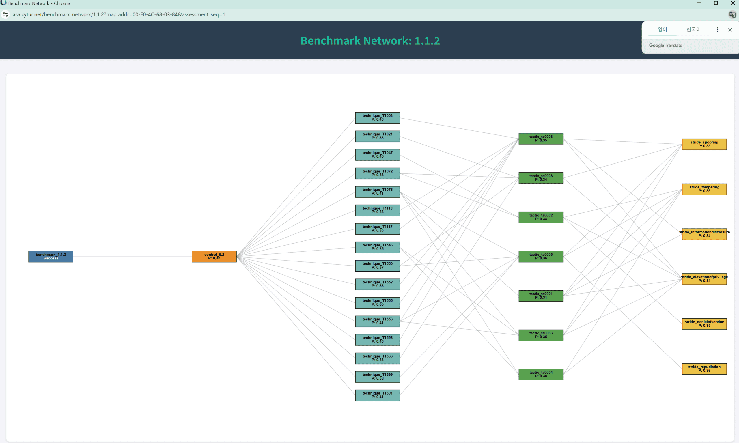
Task: Switch translation to 영어 tab
Action: [x=662, y=29]
